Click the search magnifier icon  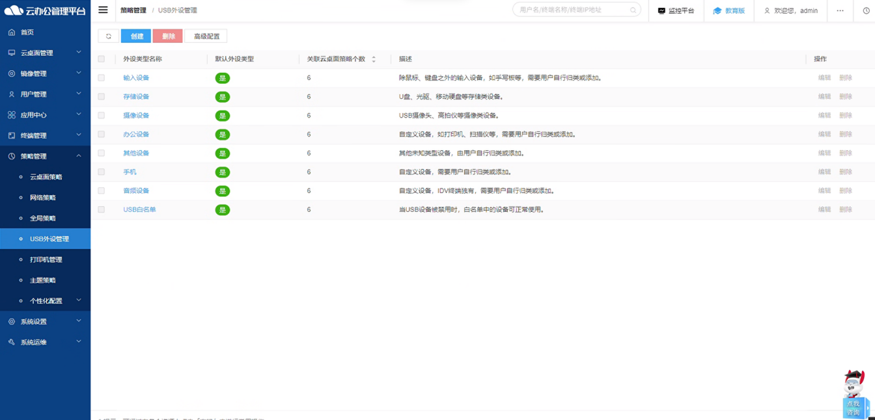click(x=633, y=10)
